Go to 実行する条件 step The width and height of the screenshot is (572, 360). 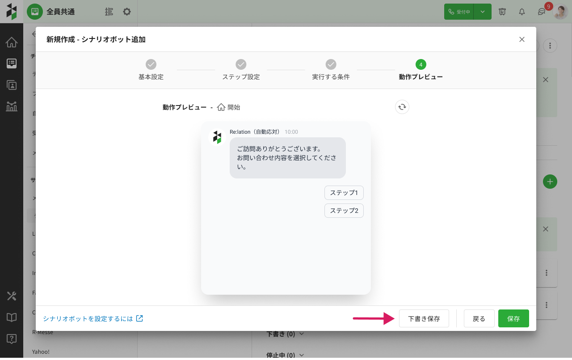tap(331, 69)
